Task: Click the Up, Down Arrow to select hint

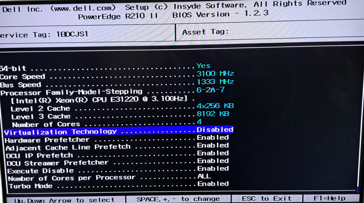Action: [64, 200]
